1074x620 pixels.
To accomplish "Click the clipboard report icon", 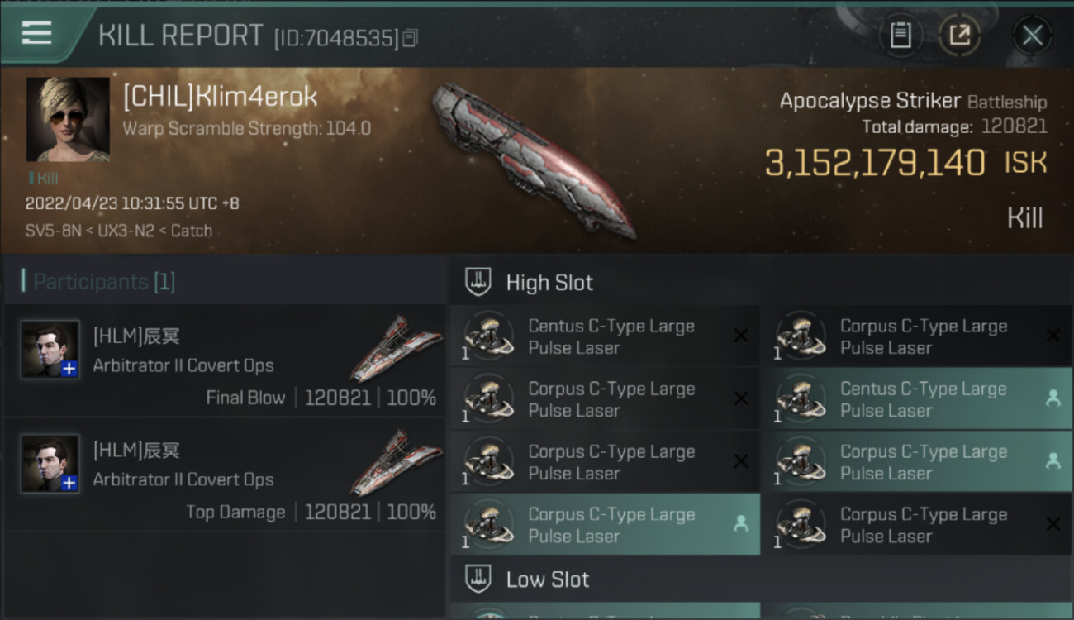I will (901, 36).
